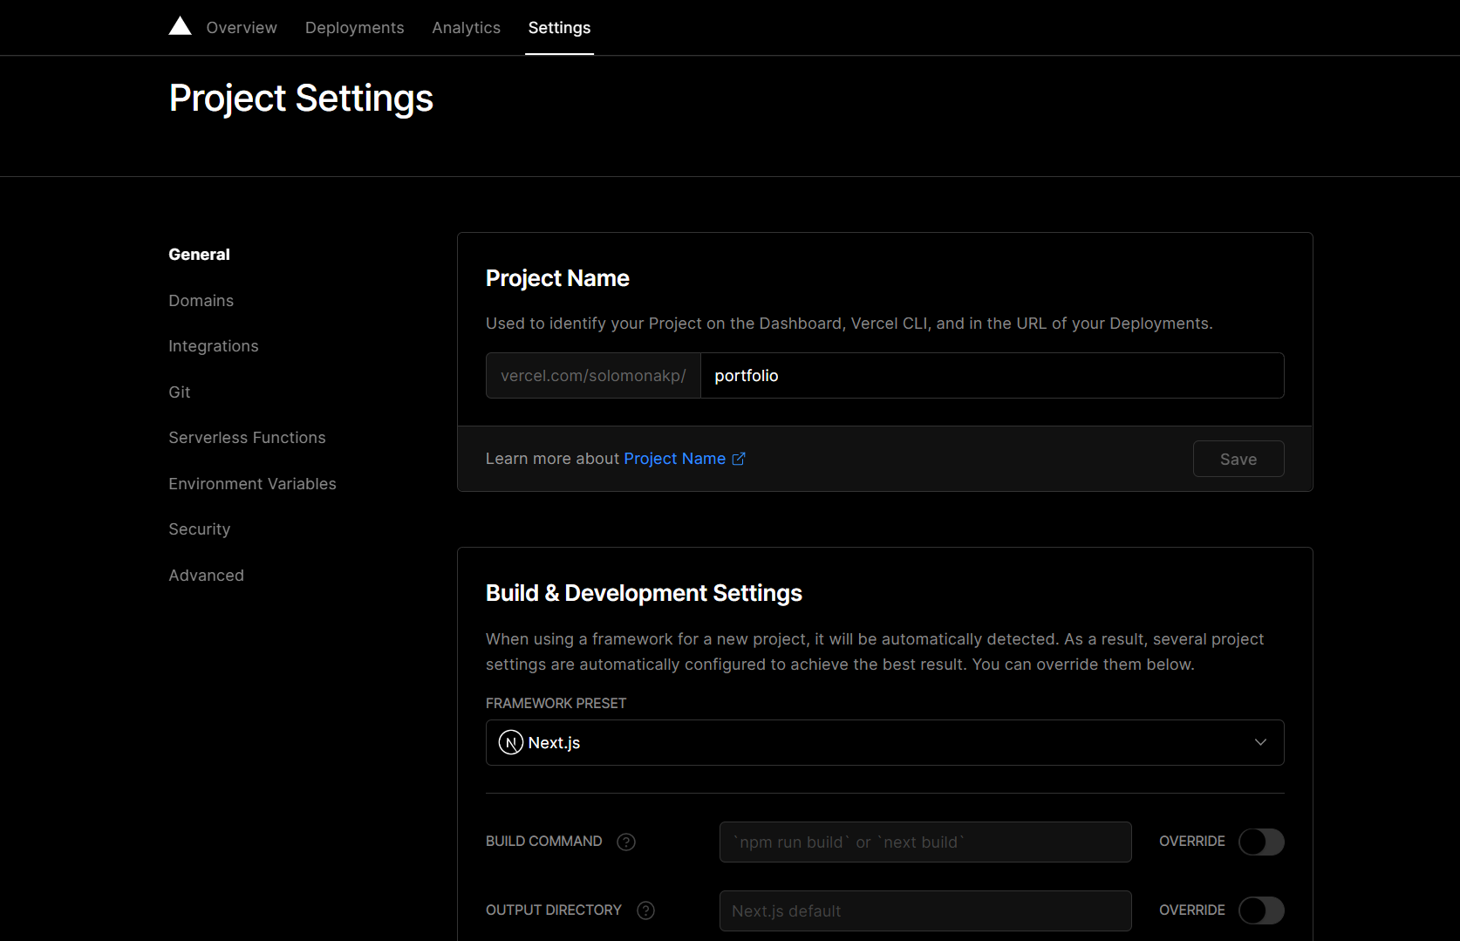Enable the Output Directory override toggle
This screenshot has height=941, width=1460.
coord(1261,910)
